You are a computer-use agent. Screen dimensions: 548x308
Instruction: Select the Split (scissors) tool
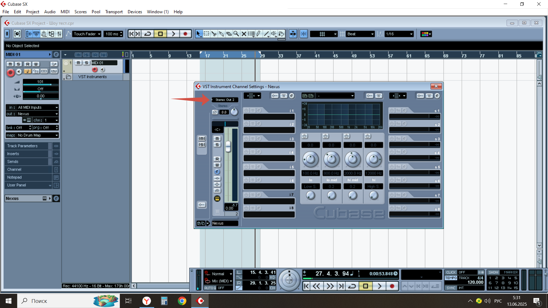click(214, 34)
